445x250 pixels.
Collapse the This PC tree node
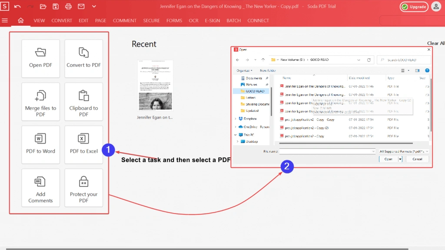[235, 135]
